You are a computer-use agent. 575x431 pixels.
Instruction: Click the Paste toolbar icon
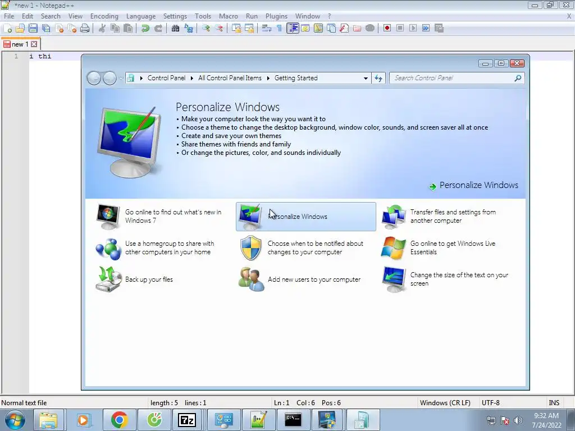click(128, 28)
